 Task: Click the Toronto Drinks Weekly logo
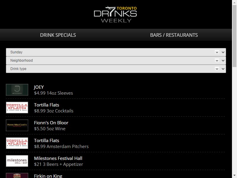click(115, 14)
